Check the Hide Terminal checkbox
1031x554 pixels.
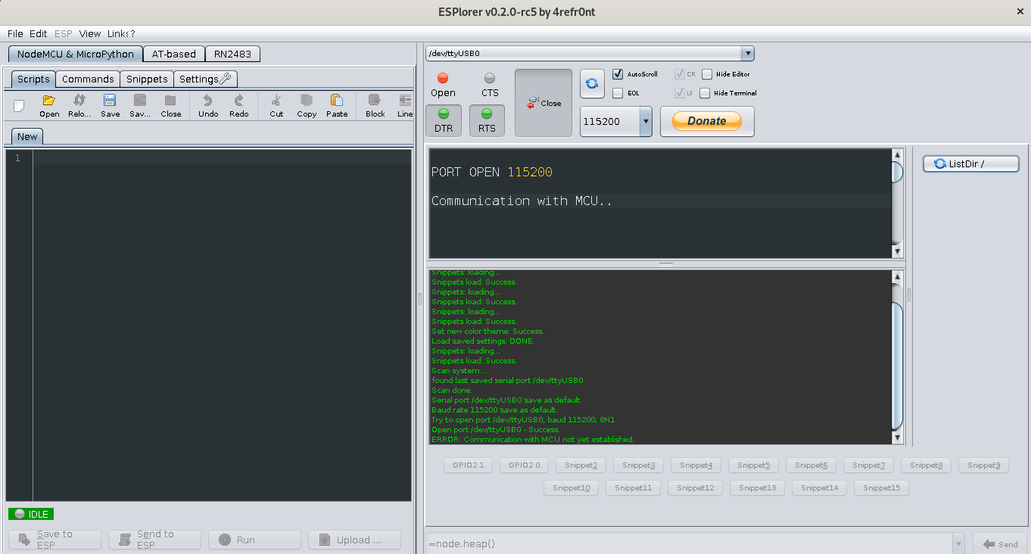[705, 93]
